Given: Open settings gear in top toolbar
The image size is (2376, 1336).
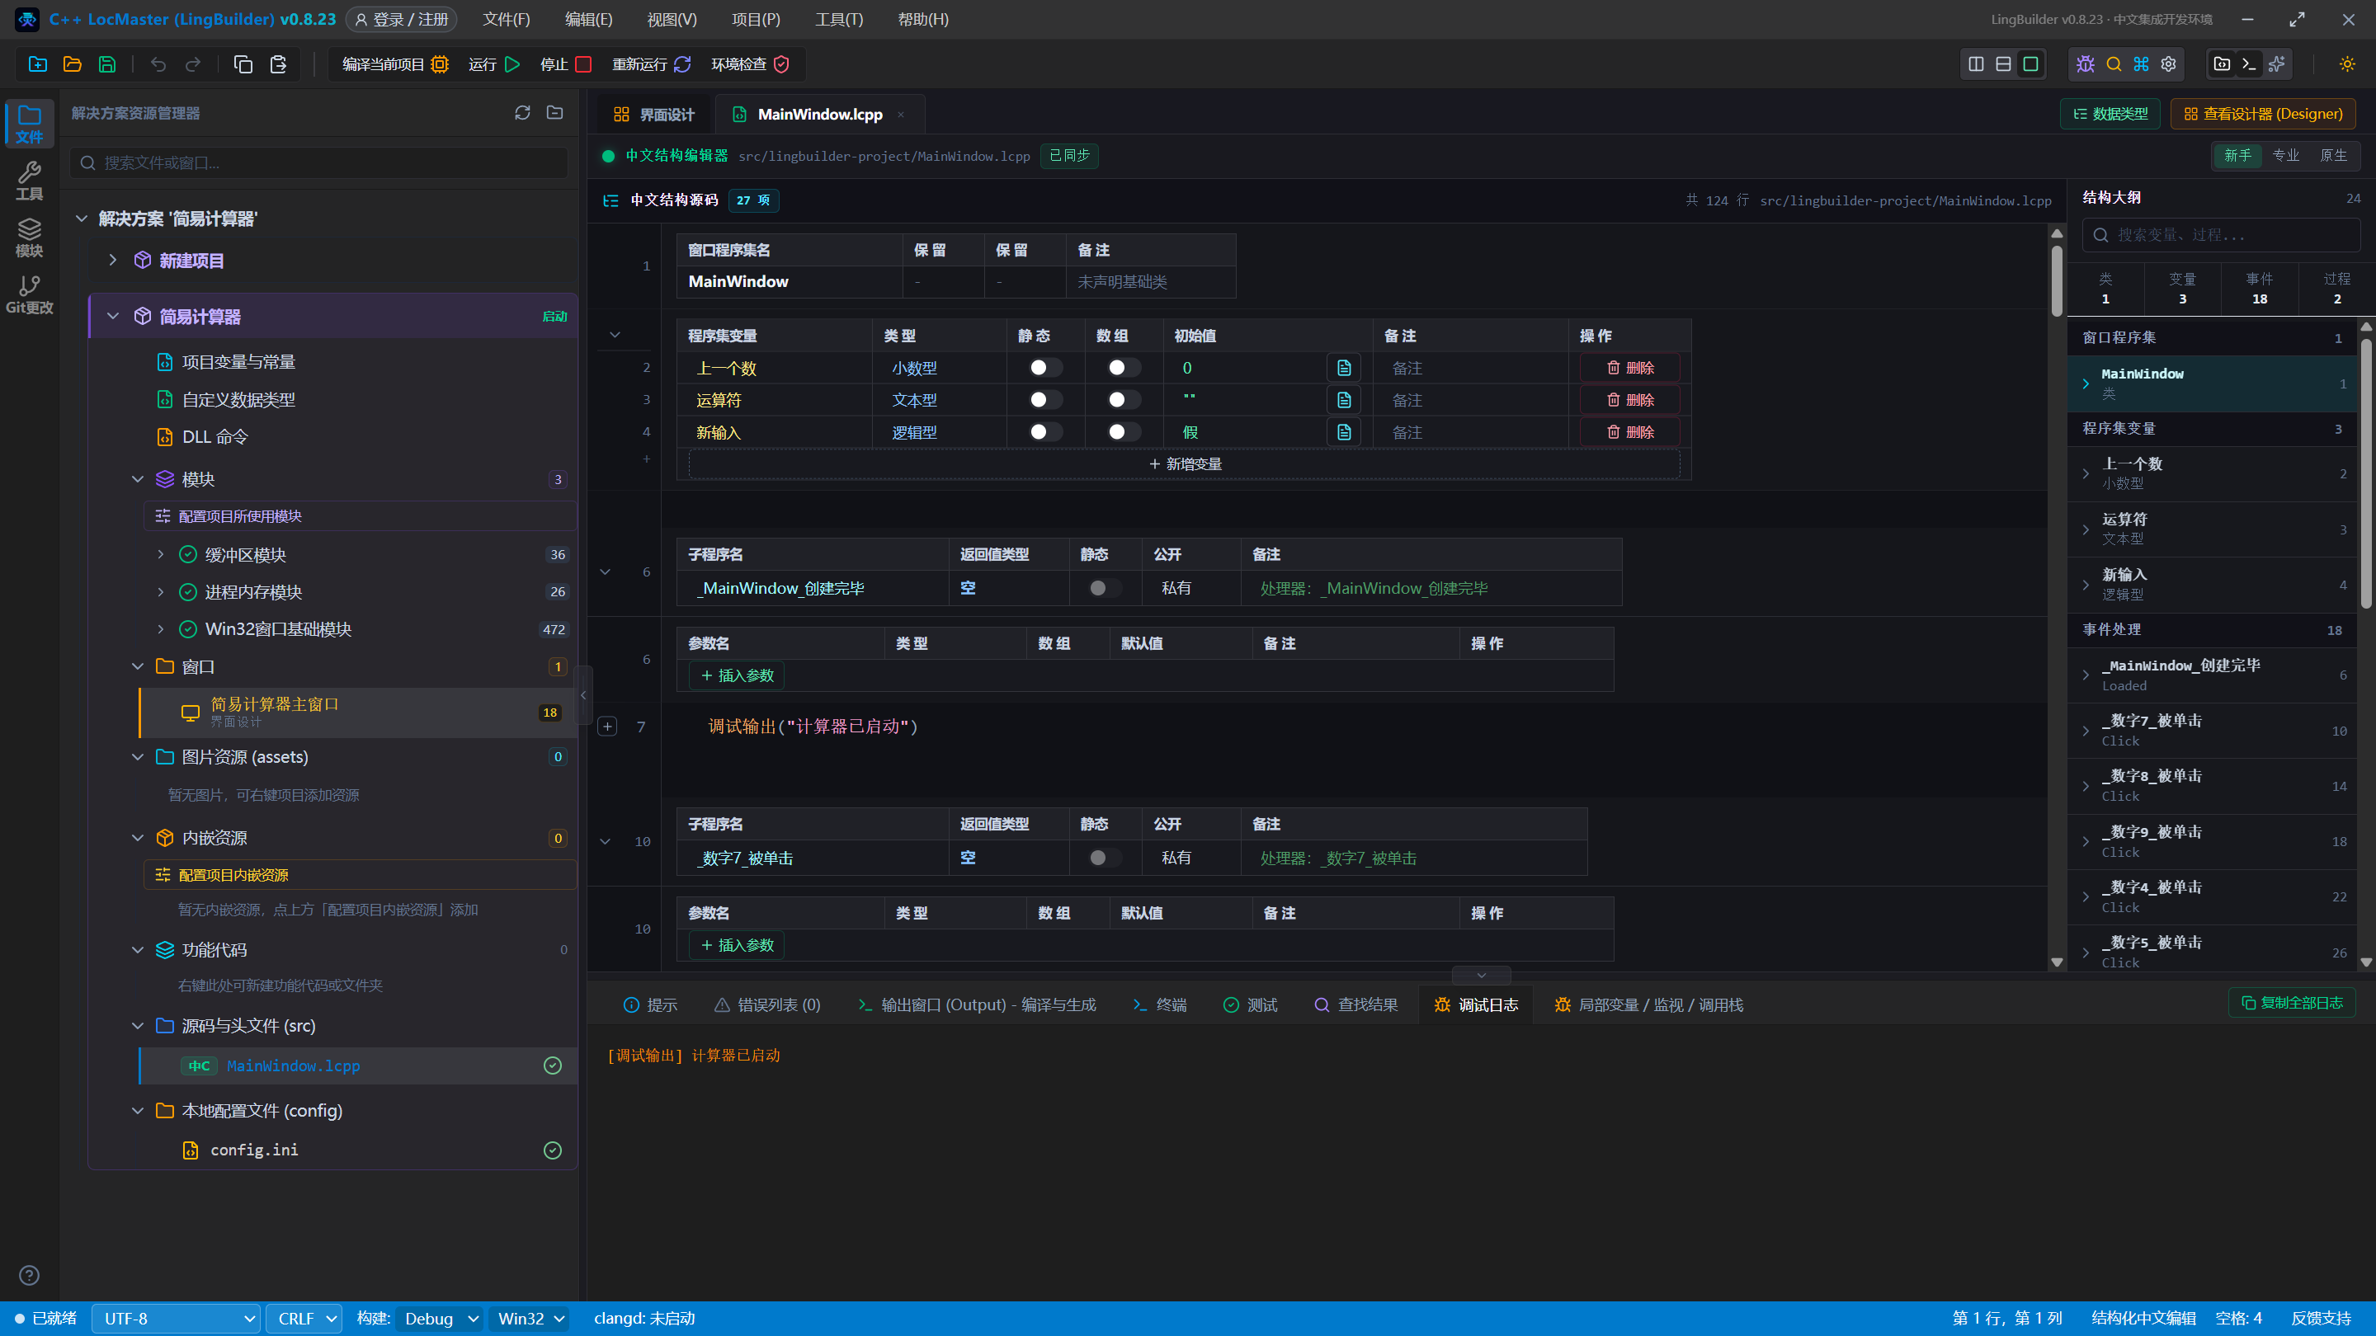Looking at the screenshot, I should (2168, 64).
